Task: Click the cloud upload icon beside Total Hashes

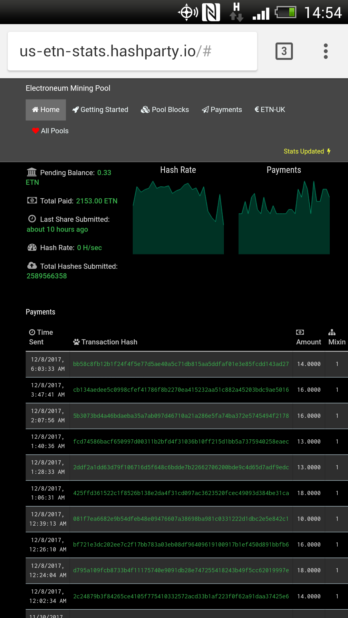Action: click(x=32, y=266)
